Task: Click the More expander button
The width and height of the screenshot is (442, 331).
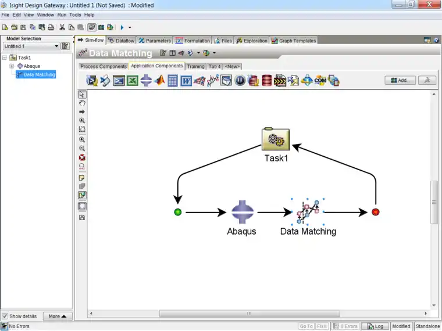Action: (x=58, y=316)
